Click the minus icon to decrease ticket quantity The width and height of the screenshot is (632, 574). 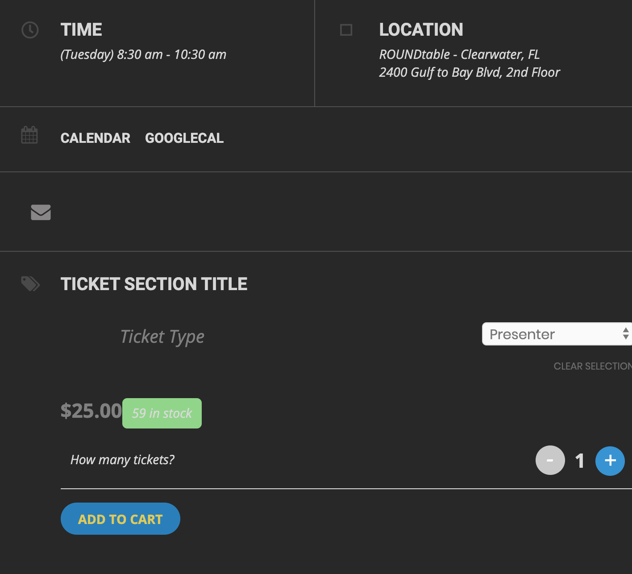point(550,460)
